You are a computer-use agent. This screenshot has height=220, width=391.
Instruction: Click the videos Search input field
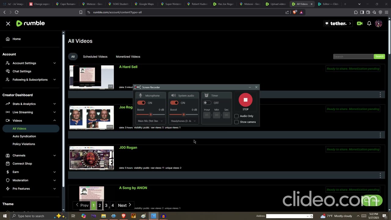click(353, 57)
